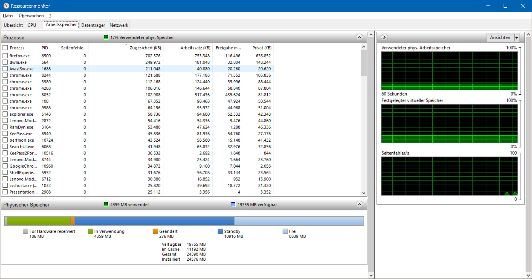Click the 'Installiert 24576 MB' value
The image size is (532, 279).
(x=196, y=259)
